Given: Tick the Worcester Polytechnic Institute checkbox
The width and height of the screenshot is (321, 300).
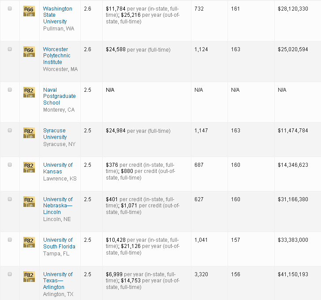Looking at the screenshot, I should [10, 49].
